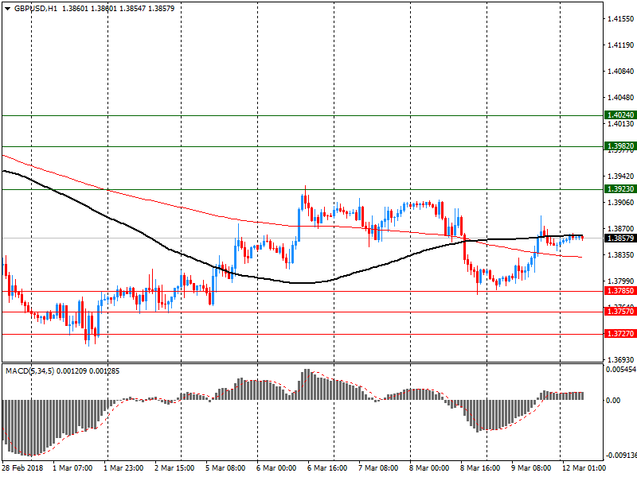637x477 pixels.
Task: Select the 1.37270 red support level label
Action: (x=620, y=334)
